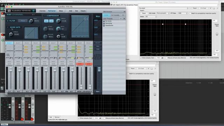Click the AudioBox 1818VSL logo icon

(x=9, y=11)
